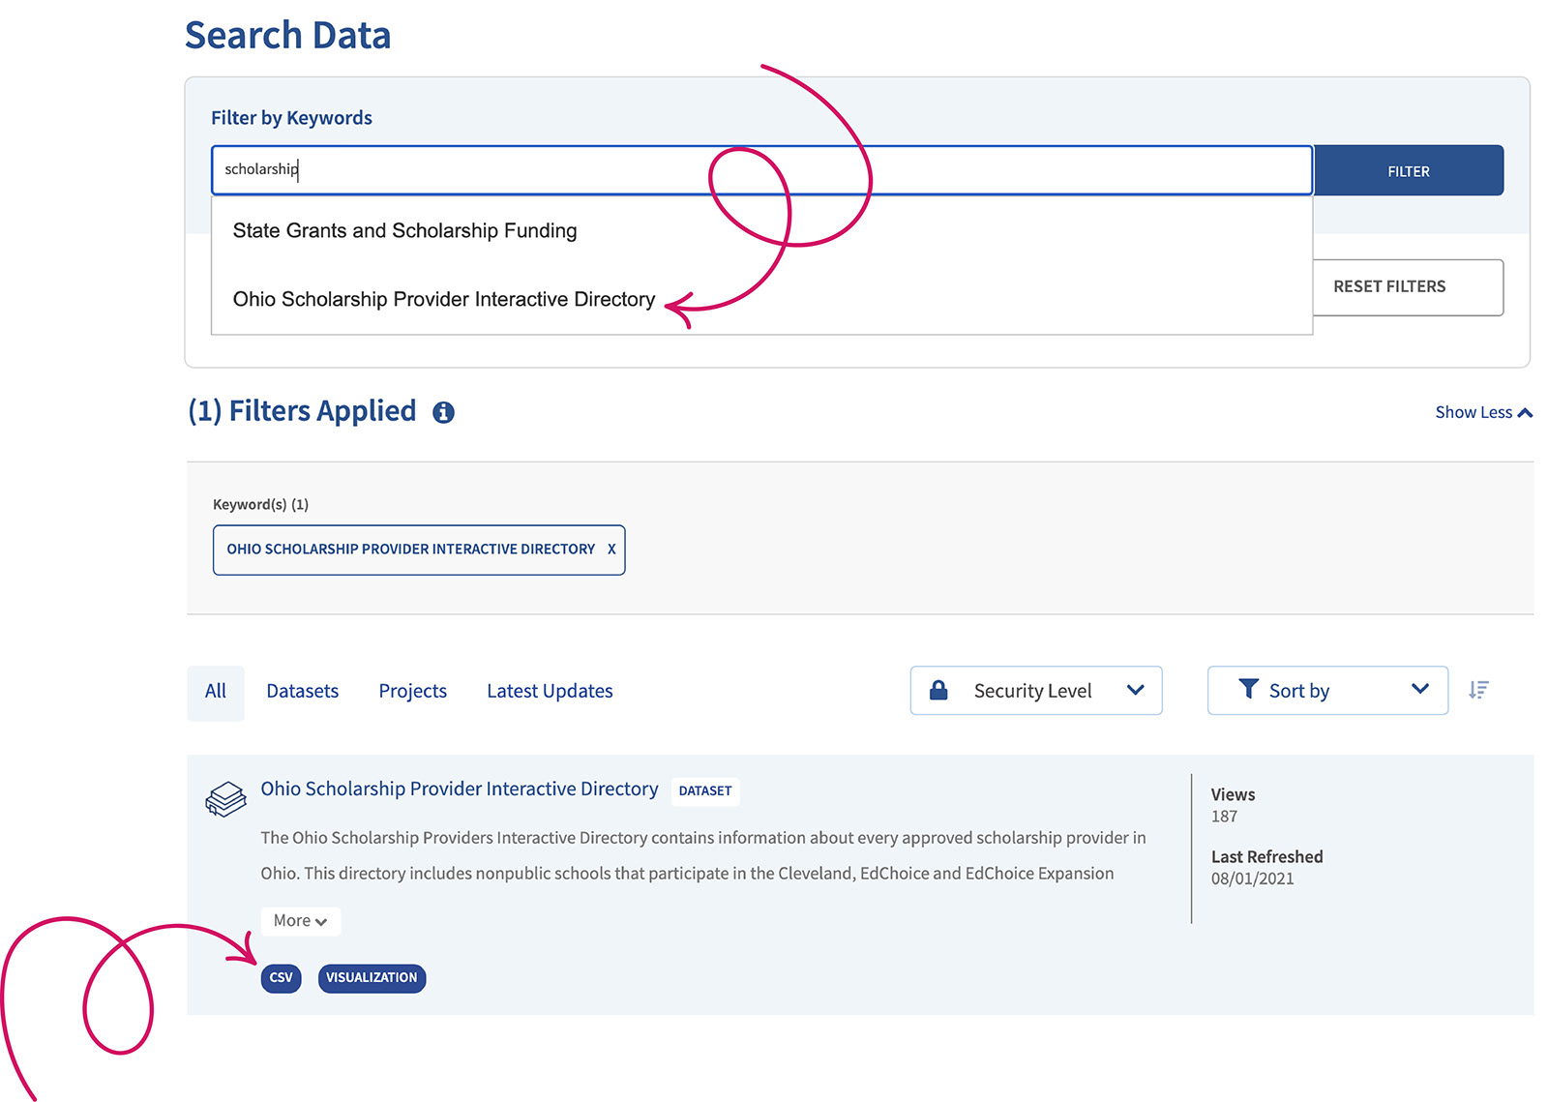The height and width of the screenshot is (1102, 1548).
Task: Open Ohio Scholarship Provider Interactive Directory dataset link
Action: (459, 789)
